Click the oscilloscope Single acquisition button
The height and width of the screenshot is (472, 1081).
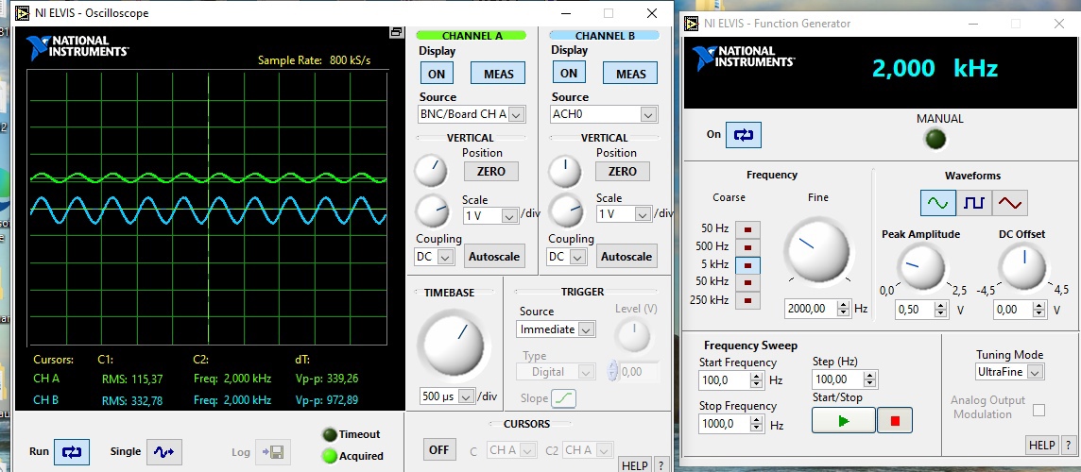[x=164, y=452]
